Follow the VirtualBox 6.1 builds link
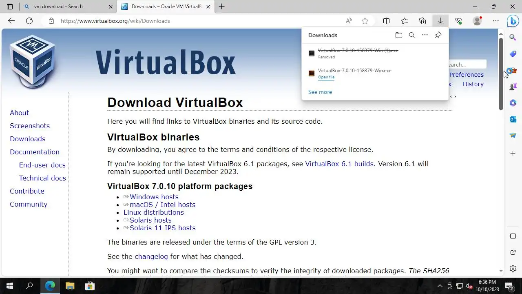Screen dimensions: 522x294 tap(339, 164)
